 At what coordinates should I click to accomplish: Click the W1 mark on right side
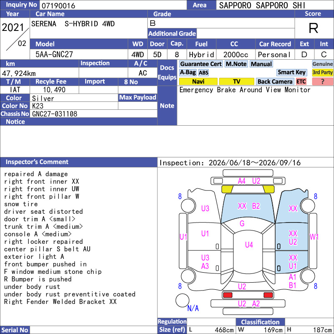coord(314,237)
